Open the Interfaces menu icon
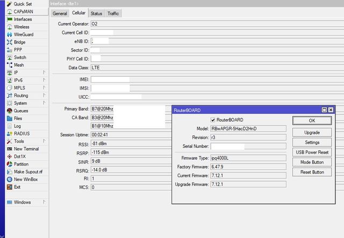The image size is (344, 238). pos(10,19)
